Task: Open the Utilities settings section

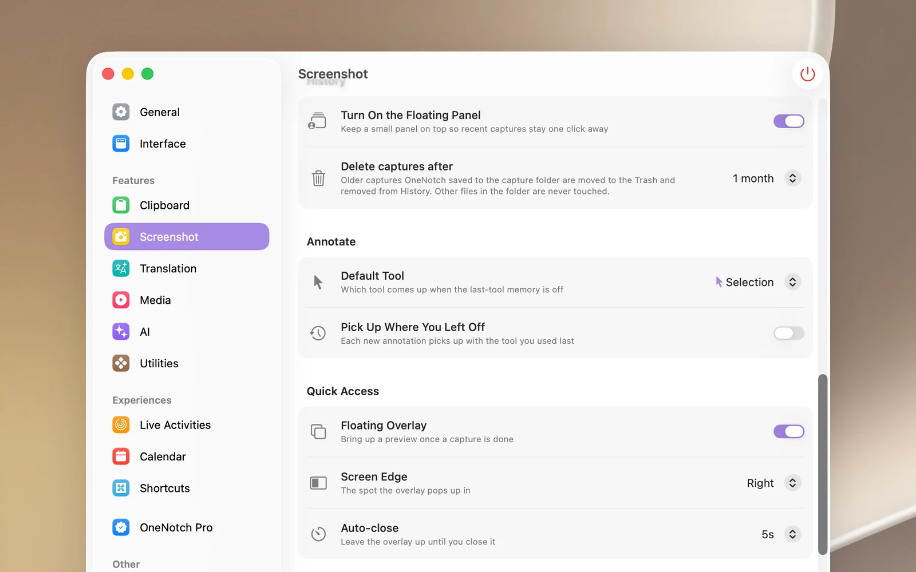Action: point(187,363)
